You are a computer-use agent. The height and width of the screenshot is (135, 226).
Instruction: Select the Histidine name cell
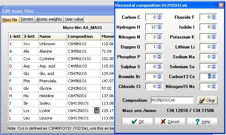point(53,96)
